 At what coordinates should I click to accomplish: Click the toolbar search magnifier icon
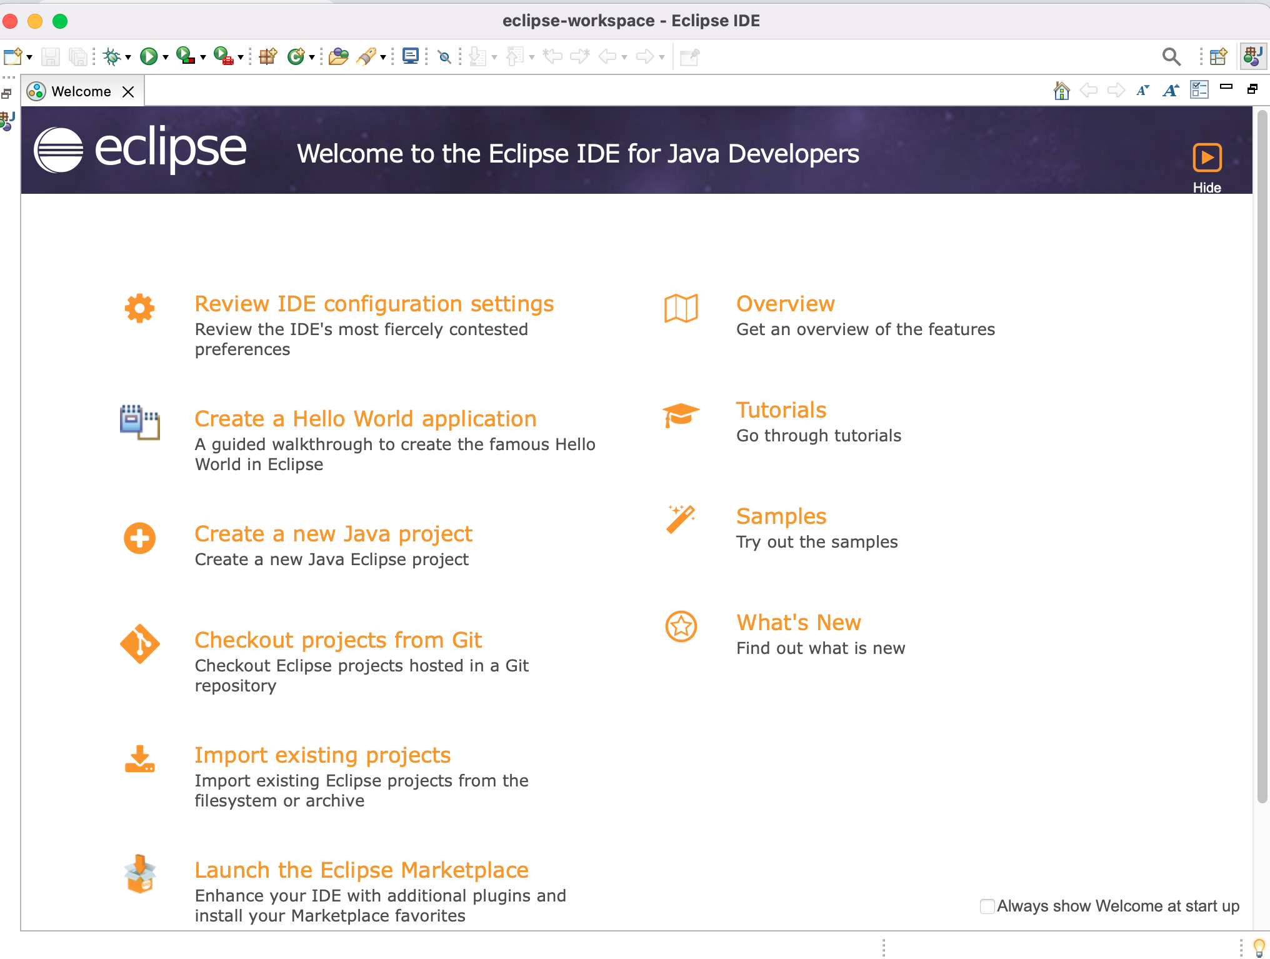(1171, 57)
